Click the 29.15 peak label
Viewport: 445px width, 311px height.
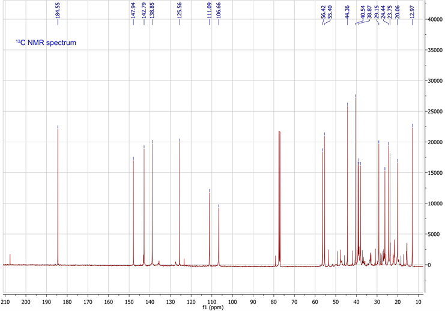(377, 12)
